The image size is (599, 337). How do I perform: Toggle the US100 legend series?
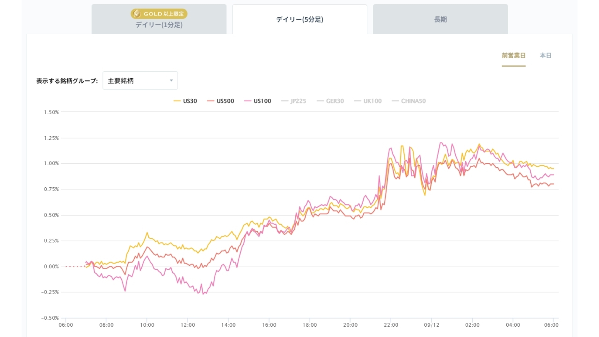257,101
